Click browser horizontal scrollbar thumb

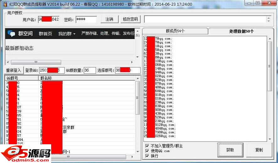point(36,62)
